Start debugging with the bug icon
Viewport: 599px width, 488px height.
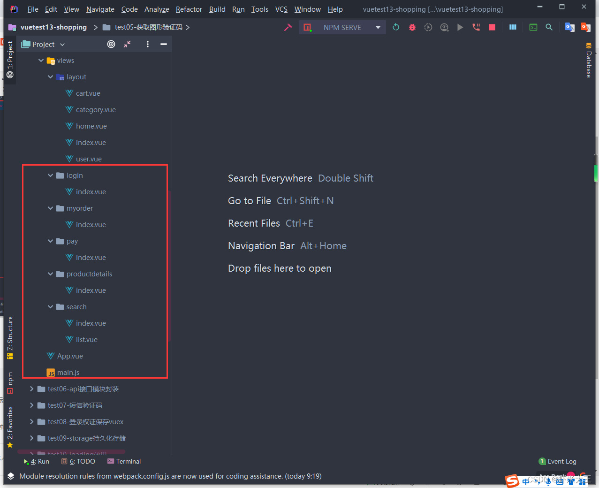(412, 27)
